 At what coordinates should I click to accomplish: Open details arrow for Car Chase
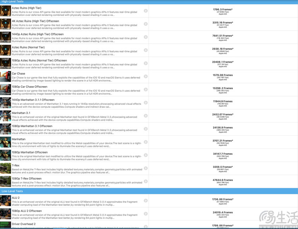pyautogui.click(x=146, y=76)
